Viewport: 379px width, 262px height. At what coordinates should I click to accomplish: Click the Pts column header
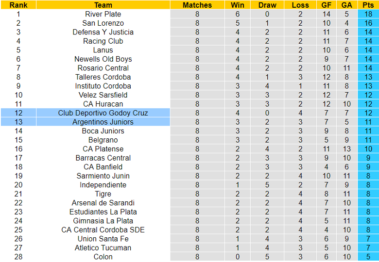coord(368,5)
